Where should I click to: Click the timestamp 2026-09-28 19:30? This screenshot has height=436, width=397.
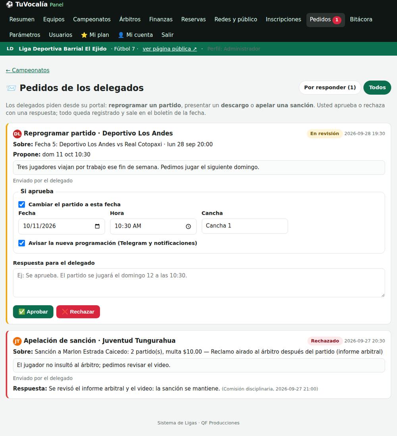click(x=365, y=134)
